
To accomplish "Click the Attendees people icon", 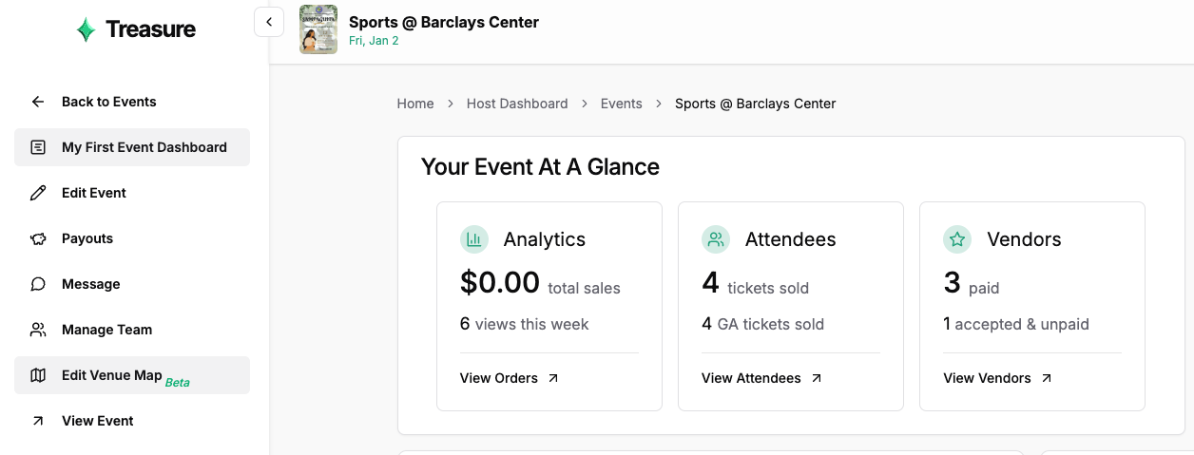I will point(716,239).
